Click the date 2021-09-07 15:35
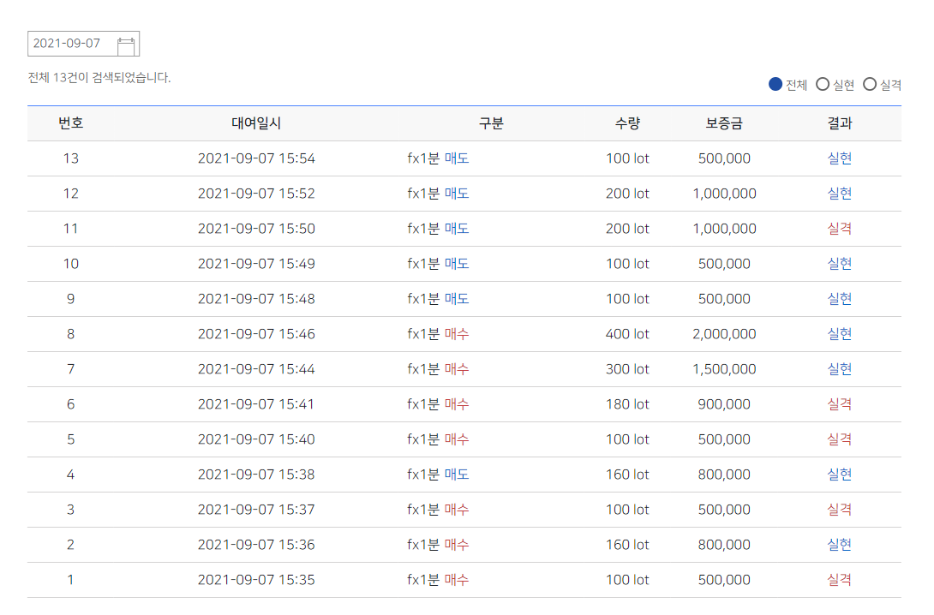934x615 pixels. 256,580
